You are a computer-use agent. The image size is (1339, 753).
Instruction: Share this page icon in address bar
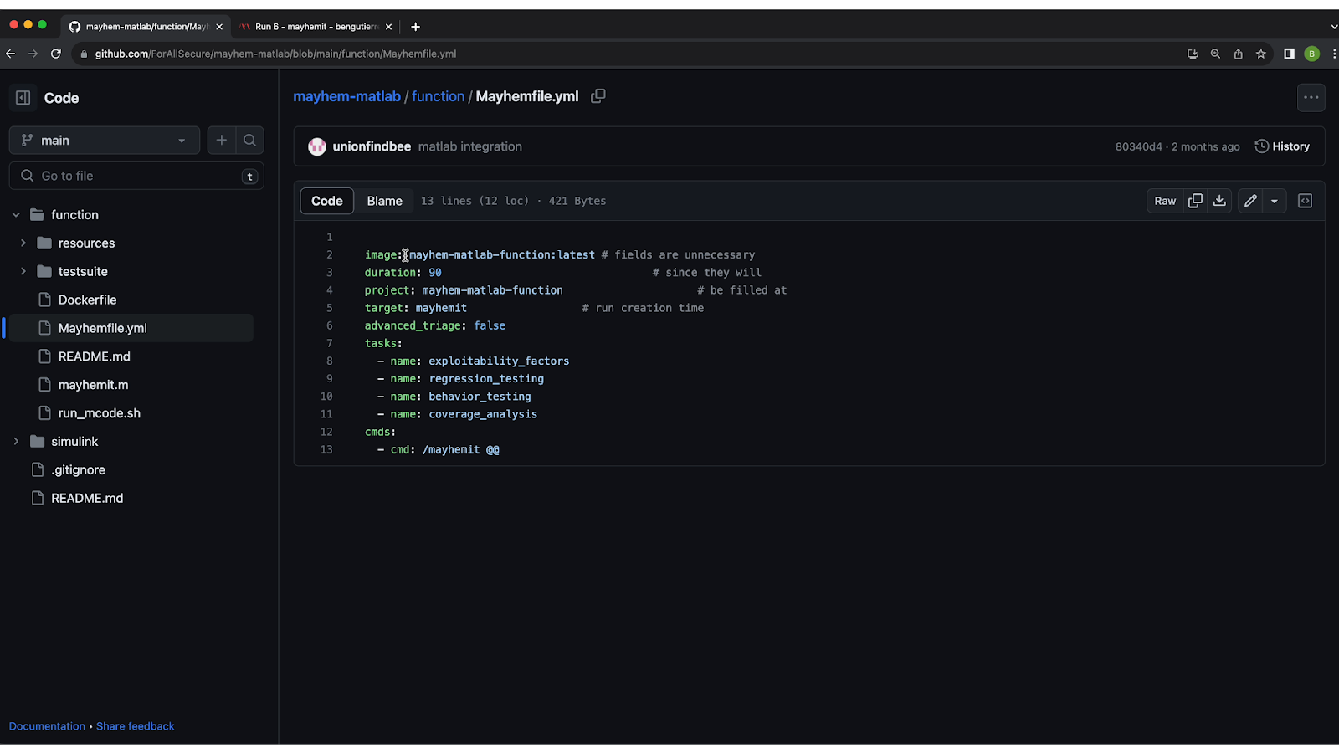pos(1238,54)
